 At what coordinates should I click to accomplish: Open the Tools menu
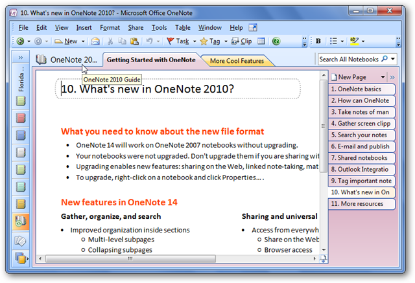tap(159, 27)
